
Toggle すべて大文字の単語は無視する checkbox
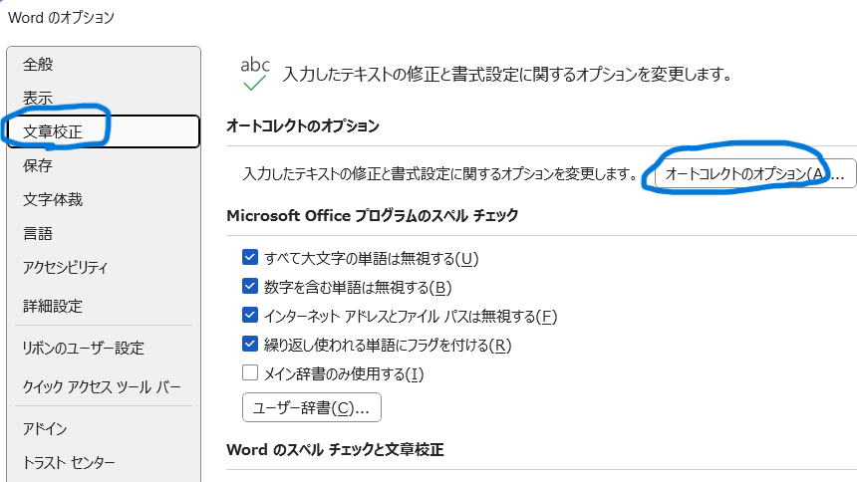tap(250, 258)
